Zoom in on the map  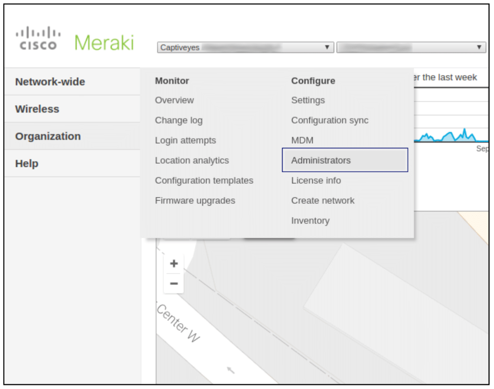pos(173,263)
